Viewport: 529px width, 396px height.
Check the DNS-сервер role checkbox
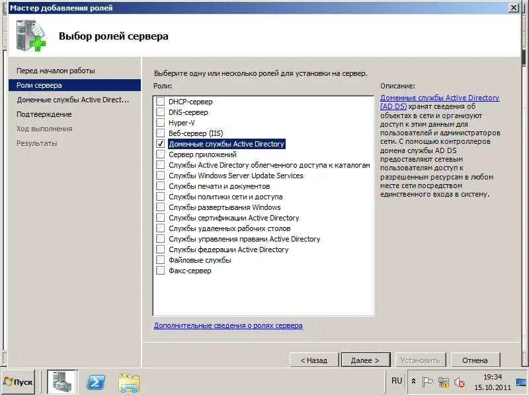[160, 112]
